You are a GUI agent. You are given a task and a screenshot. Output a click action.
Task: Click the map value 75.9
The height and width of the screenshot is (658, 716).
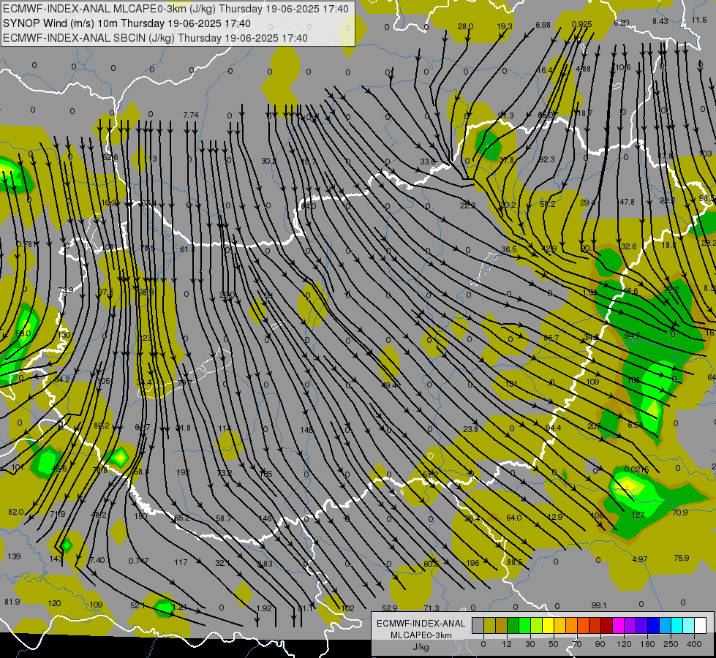tap(682, 558)
